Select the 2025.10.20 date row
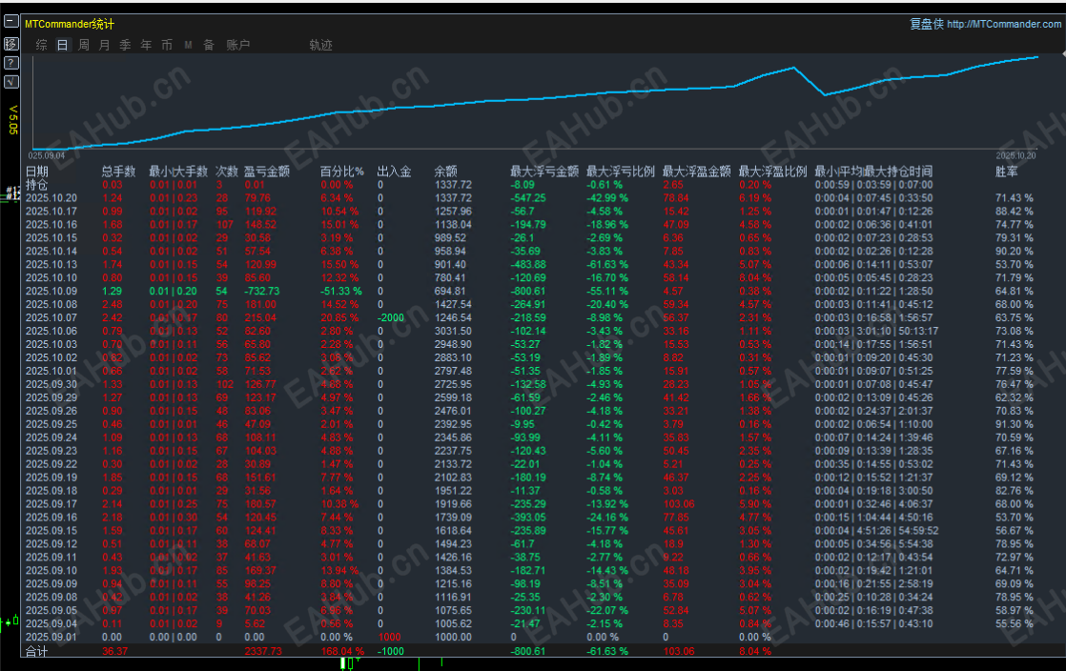Viewport: 1066px width, 671px height. pyautogui.click(x=51, y=198)
